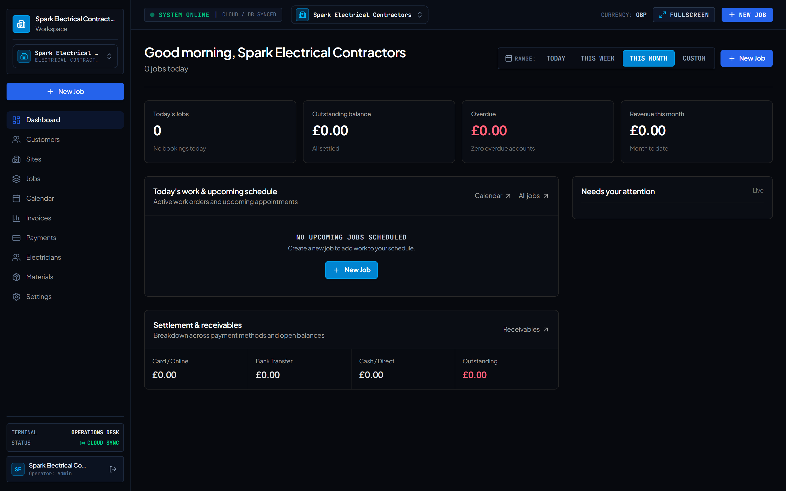
Task: Click the arrow icon next to Receivables
Action: pos(546,329)
